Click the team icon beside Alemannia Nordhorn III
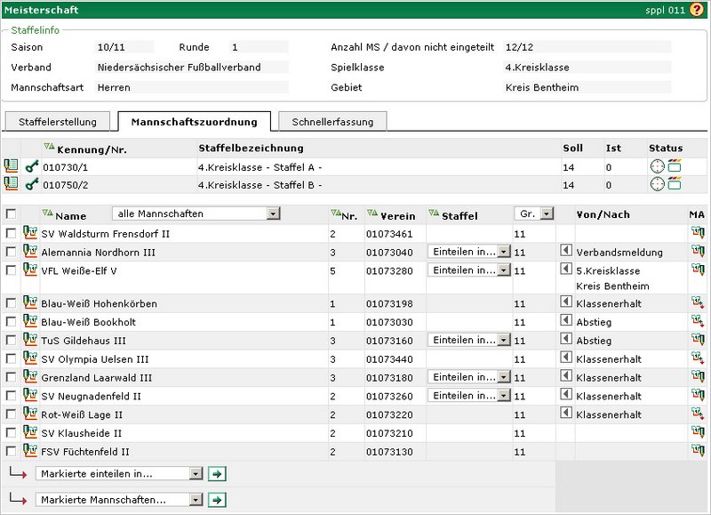The width and height of the screenshot is (711, 515). pos(30,252)
